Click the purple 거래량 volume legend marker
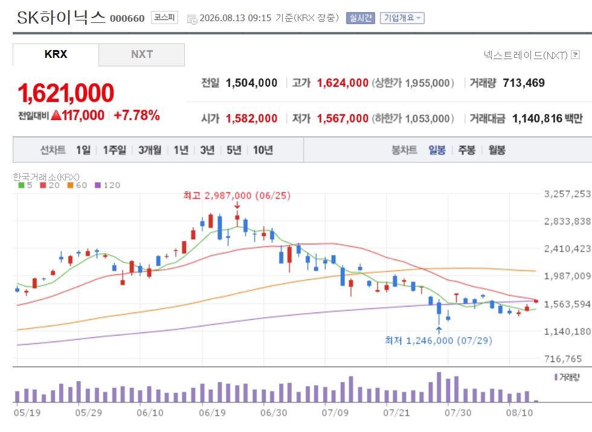592x432 pixels. pyautogui.click(x=556, y=377)
